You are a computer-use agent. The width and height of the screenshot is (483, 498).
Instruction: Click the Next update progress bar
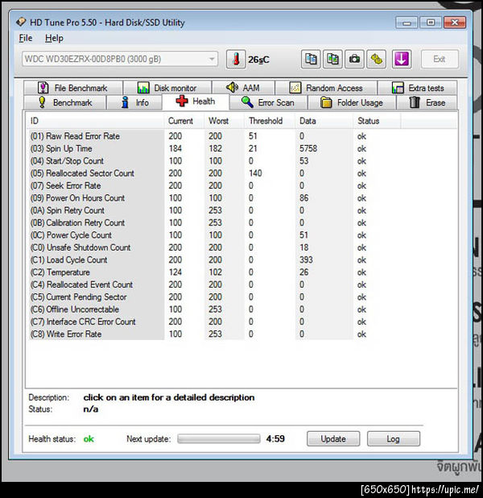click(219, 438)
